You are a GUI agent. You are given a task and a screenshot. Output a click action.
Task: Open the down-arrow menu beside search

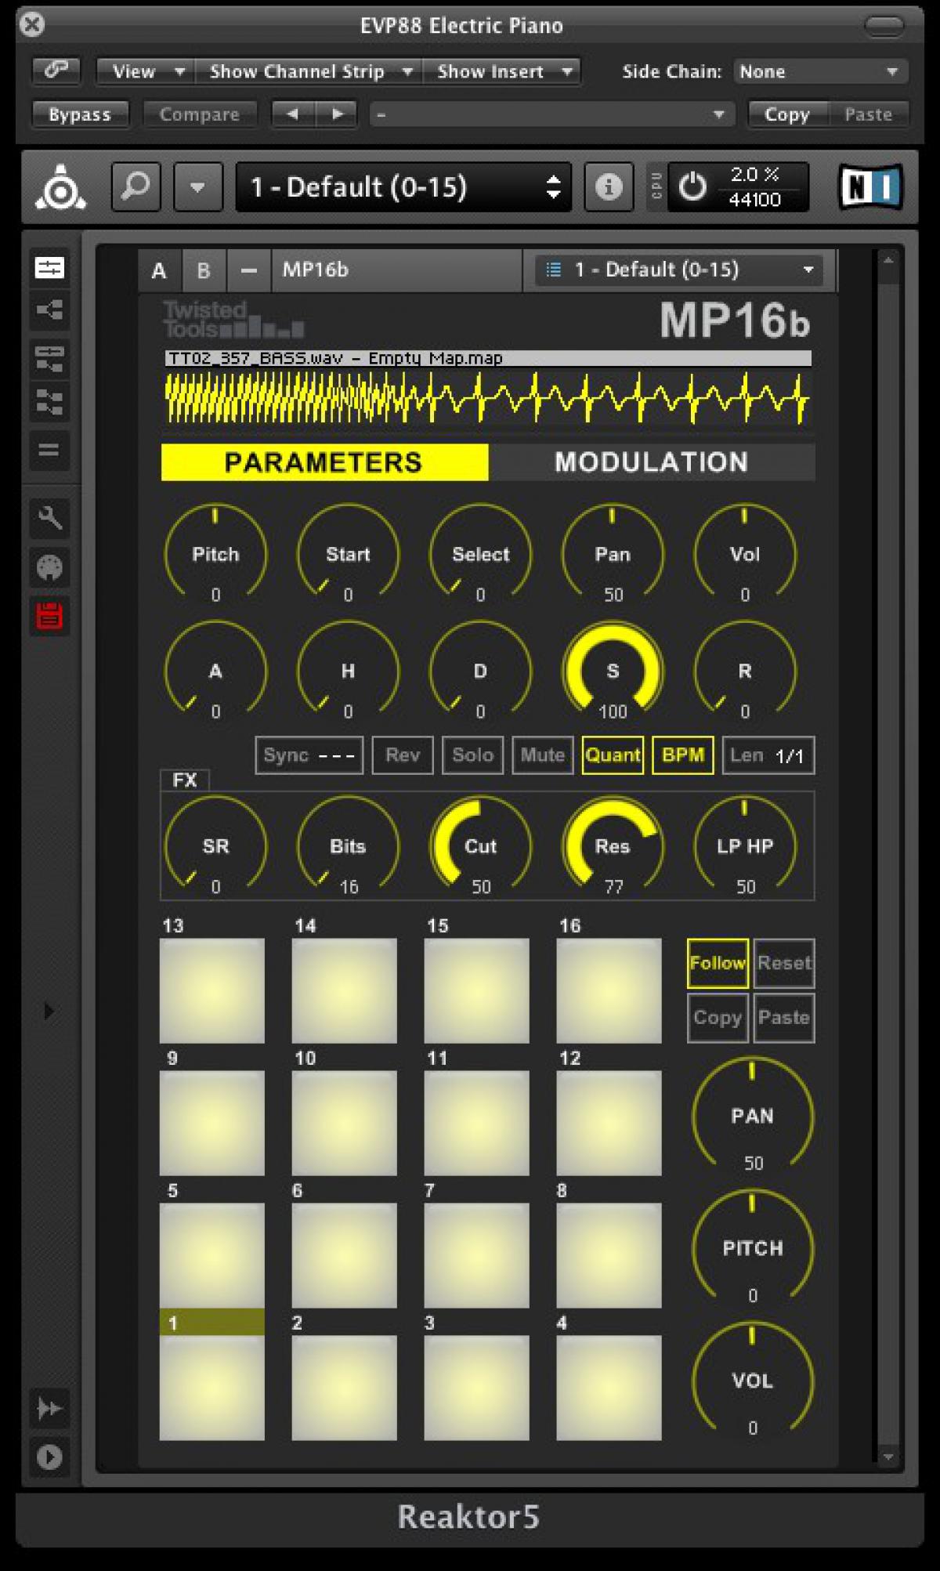pyautogui.click(x=197, y=187)
